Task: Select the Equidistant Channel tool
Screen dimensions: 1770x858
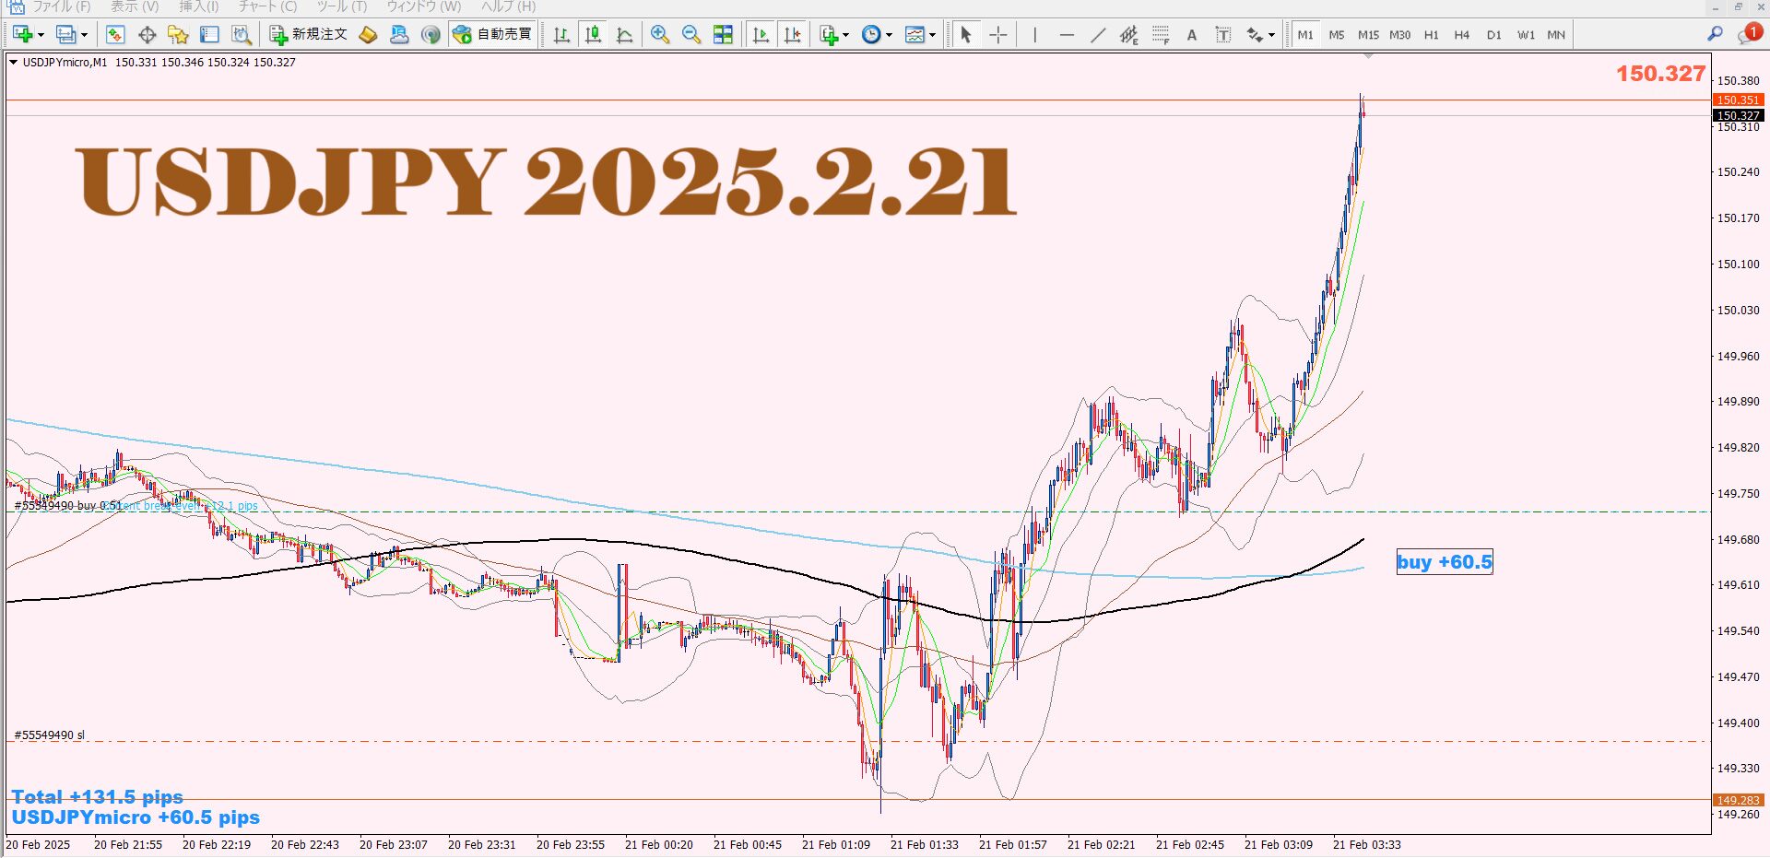Action: 1129,35
